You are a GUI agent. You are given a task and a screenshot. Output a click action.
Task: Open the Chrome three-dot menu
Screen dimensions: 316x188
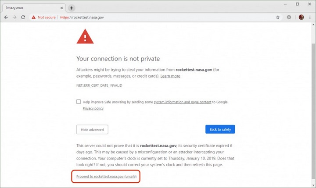(310, 17)
